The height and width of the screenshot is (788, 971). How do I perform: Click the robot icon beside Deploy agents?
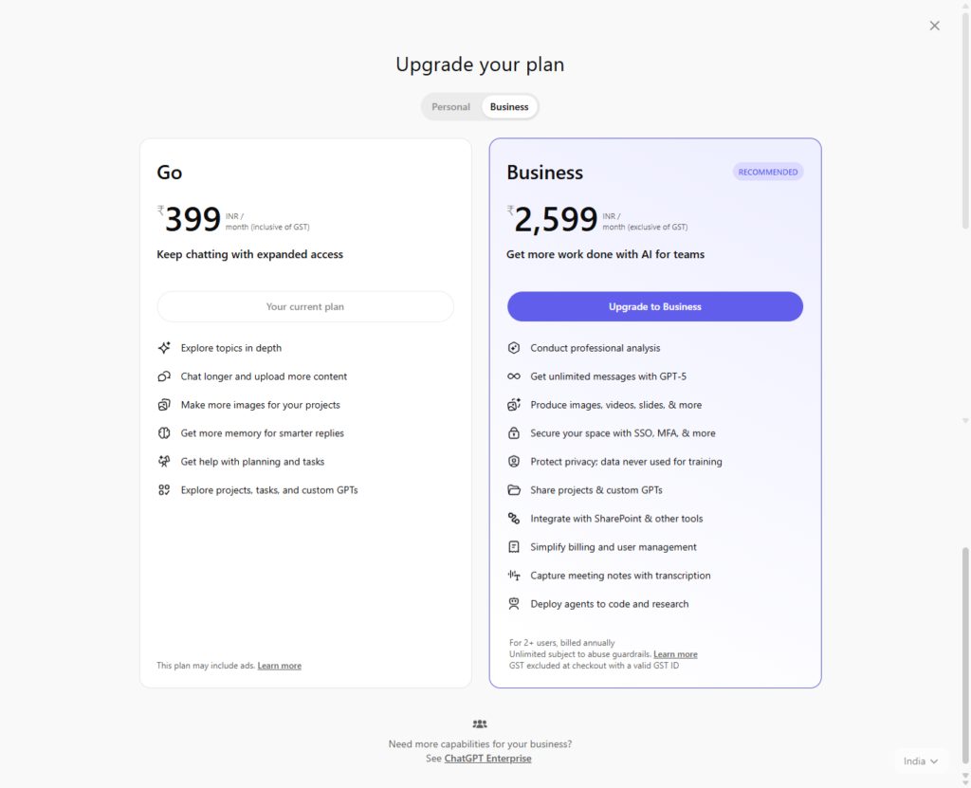click(514, 604)
